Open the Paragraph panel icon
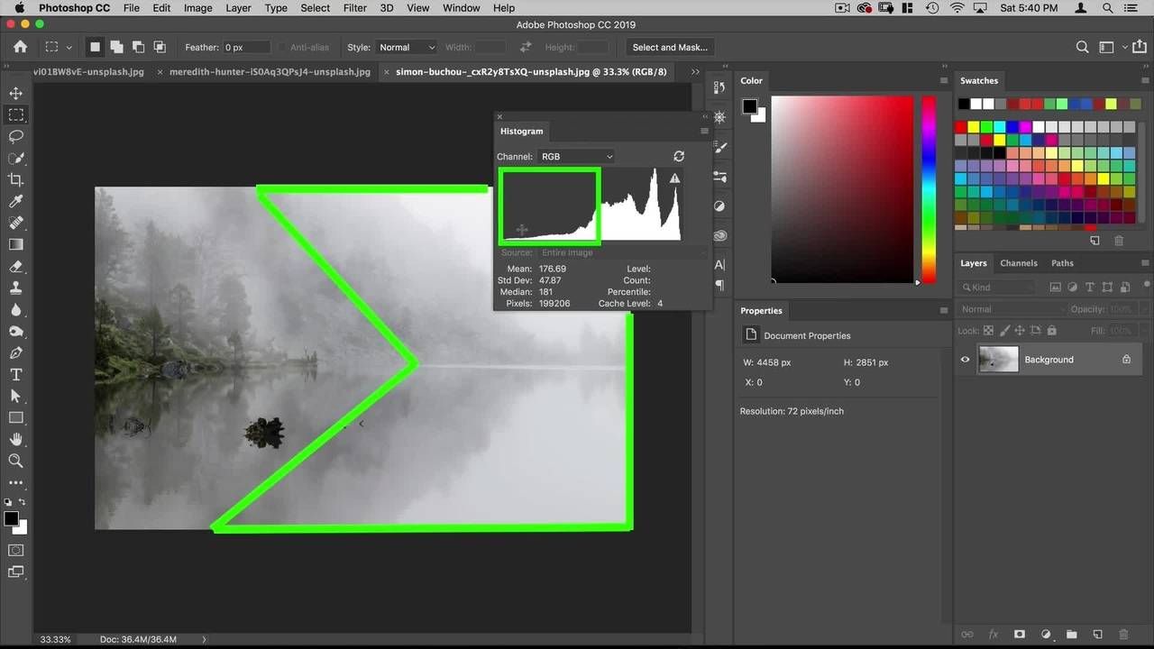Image resolution: width=1154 pixels, height=649 pixels. coord(719,285)
